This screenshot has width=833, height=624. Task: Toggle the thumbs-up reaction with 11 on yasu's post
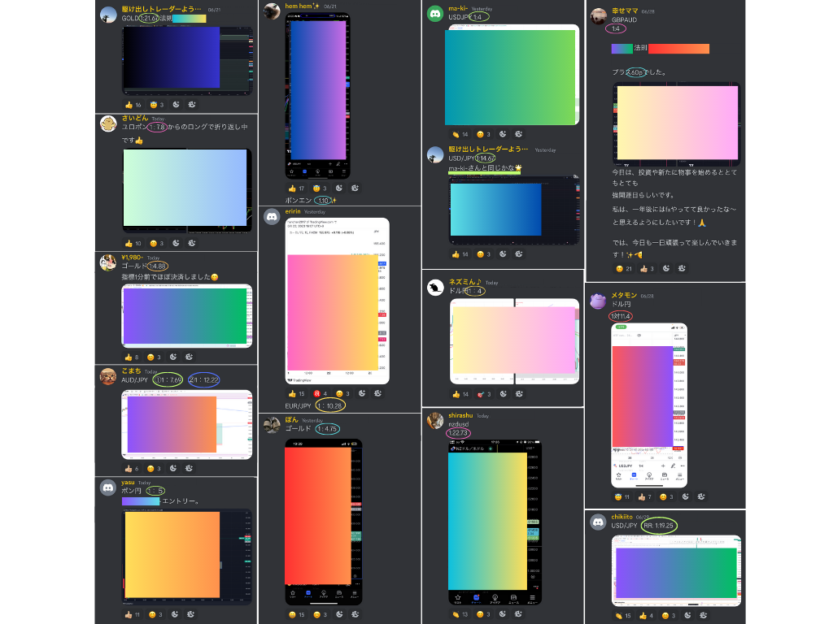[133, 614]
